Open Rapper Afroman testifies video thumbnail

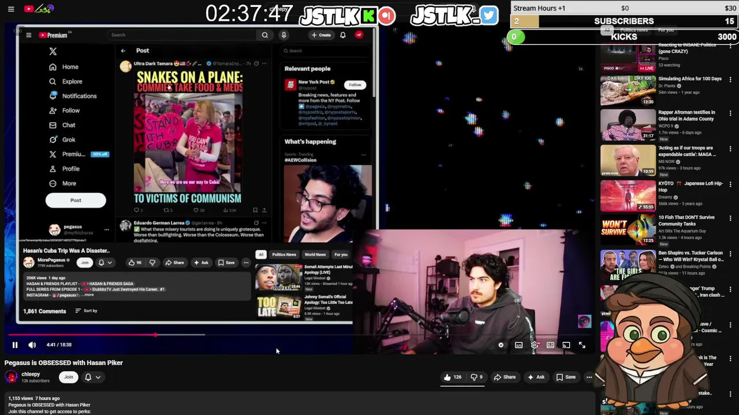628,124
